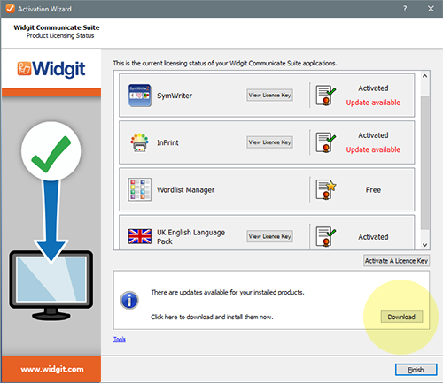Click Wordlist Manager's free licence star icon
The height and width of the screenshot is (383, 443).
(x=325, y=189)
